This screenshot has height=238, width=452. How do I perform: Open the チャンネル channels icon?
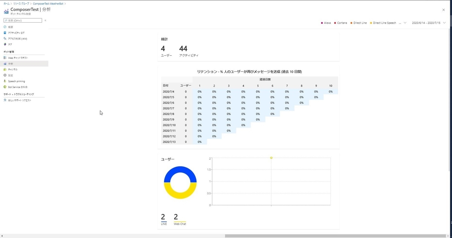(x=5, y=69)
